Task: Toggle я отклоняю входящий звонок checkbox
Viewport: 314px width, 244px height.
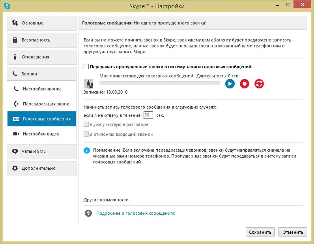Action: [86, 134]
